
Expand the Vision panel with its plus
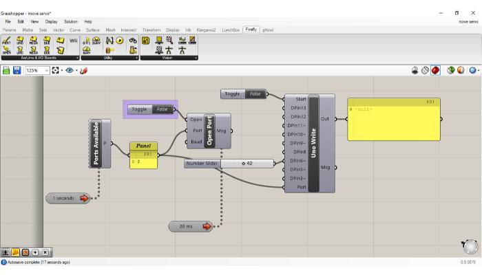[x=196, y=58]
